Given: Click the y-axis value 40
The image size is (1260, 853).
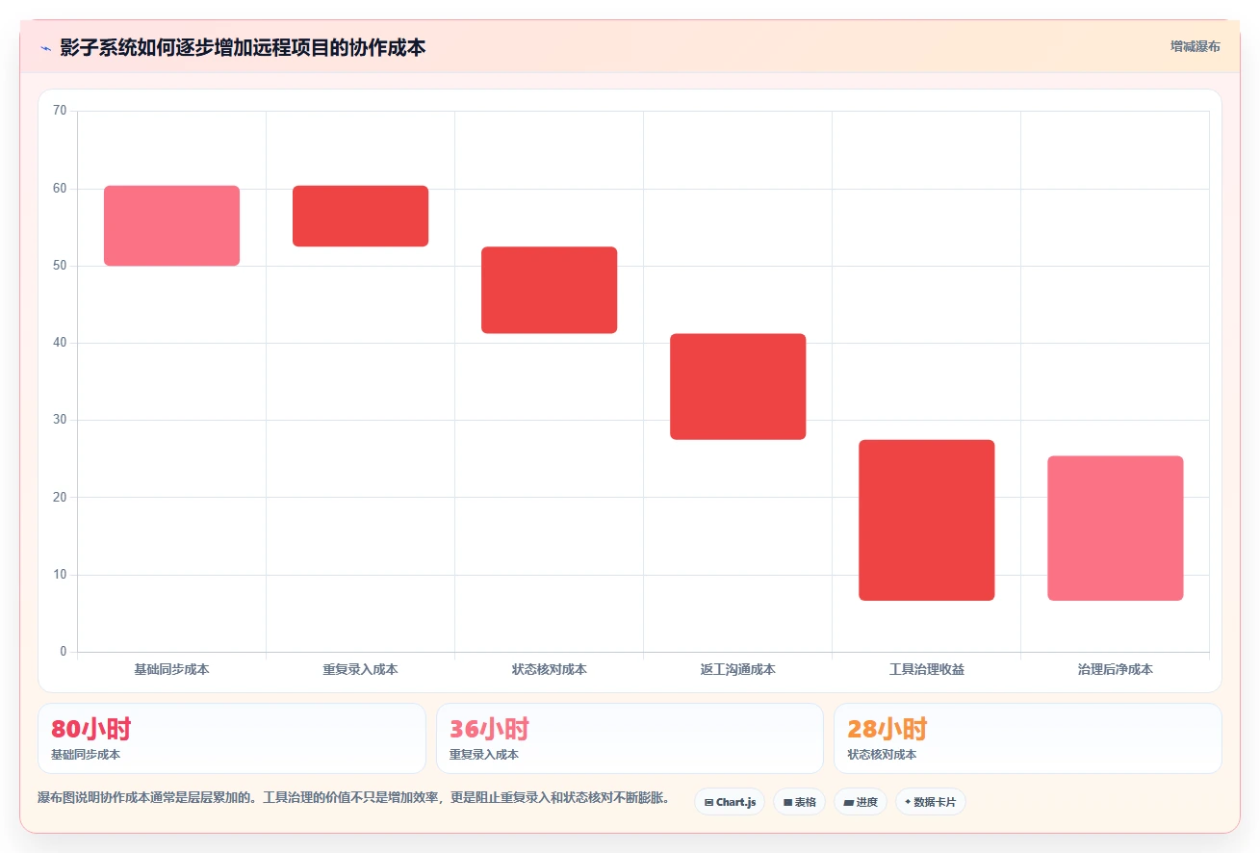Looking at the screenshot, I should point(60,343).
